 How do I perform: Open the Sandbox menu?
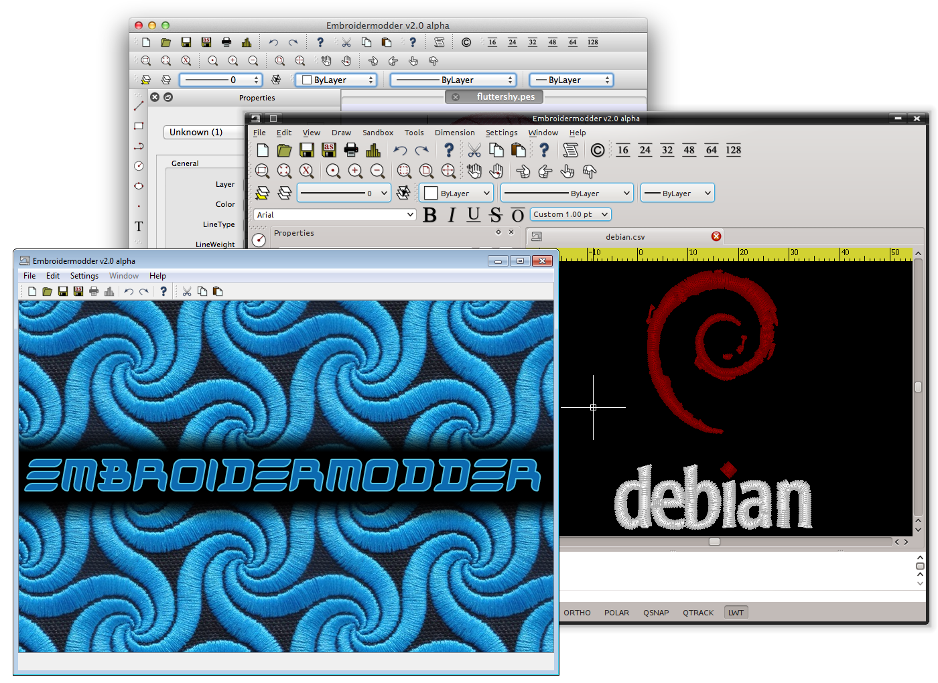378,133
